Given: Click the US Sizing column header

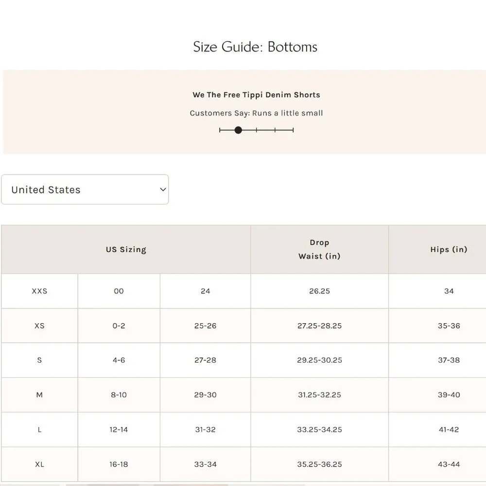Looking at the screenshot, I should (126, 249).
